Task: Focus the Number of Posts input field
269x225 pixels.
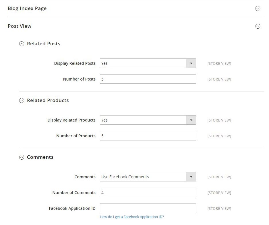Action: click(148, 79)
